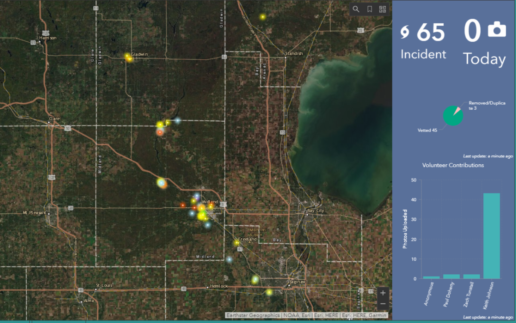Click the camera icon beside Today

(497, 30)
